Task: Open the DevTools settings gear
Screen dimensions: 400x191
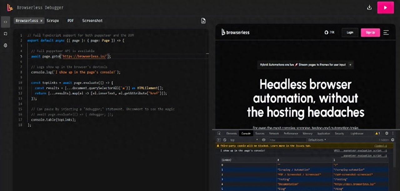Action: pos(387,133)
